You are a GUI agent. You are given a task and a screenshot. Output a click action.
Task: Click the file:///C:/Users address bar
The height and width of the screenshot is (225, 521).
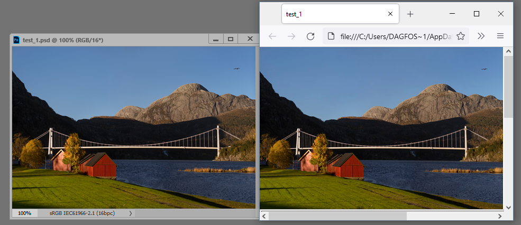pyautogui.click(x=396, y=36)
